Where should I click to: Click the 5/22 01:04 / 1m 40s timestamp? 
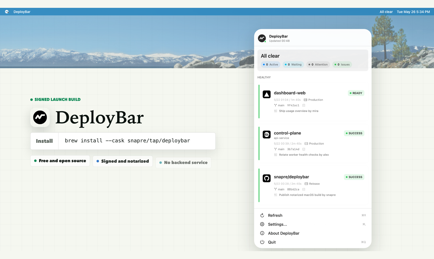[x=287, y=100]
